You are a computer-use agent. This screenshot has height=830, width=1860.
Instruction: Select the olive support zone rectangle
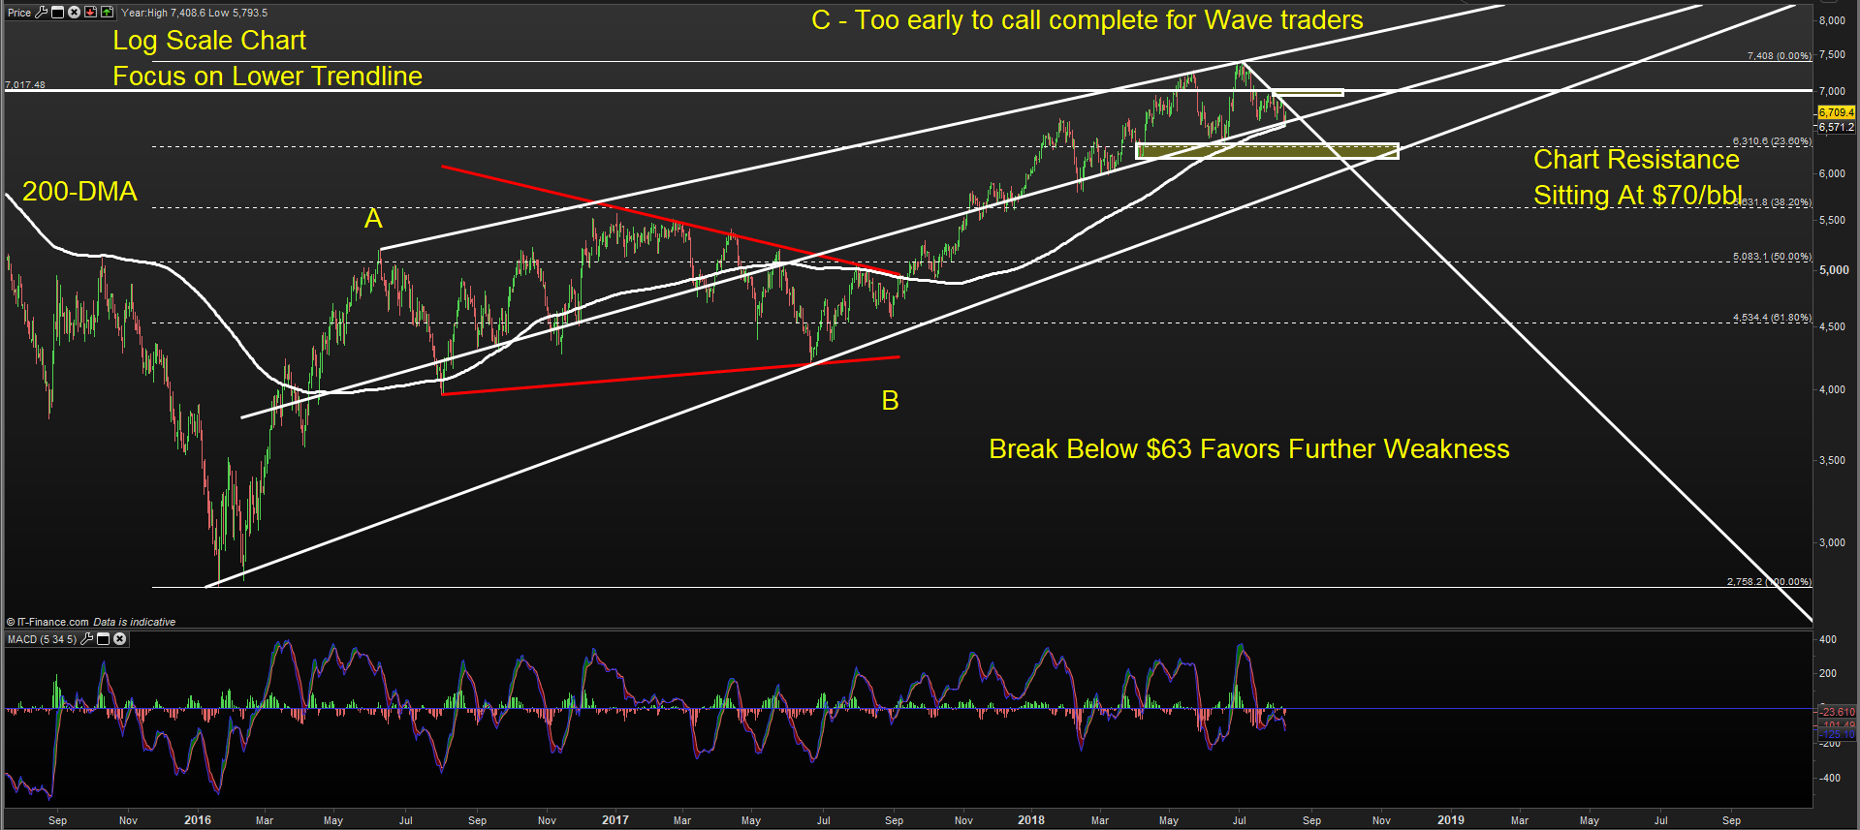pos(1267,151)
